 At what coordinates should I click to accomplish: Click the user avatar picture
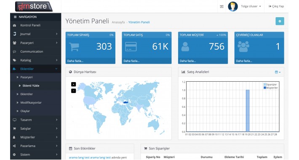pyautogui.click(x=233, y=6)
